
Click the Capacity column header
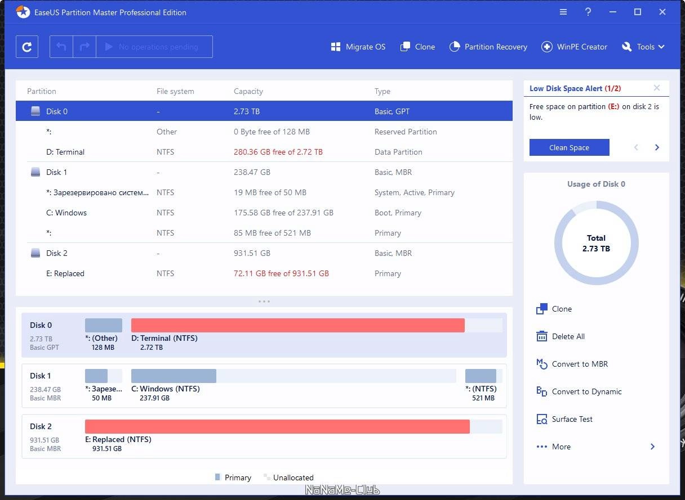[x=248, y=91]
